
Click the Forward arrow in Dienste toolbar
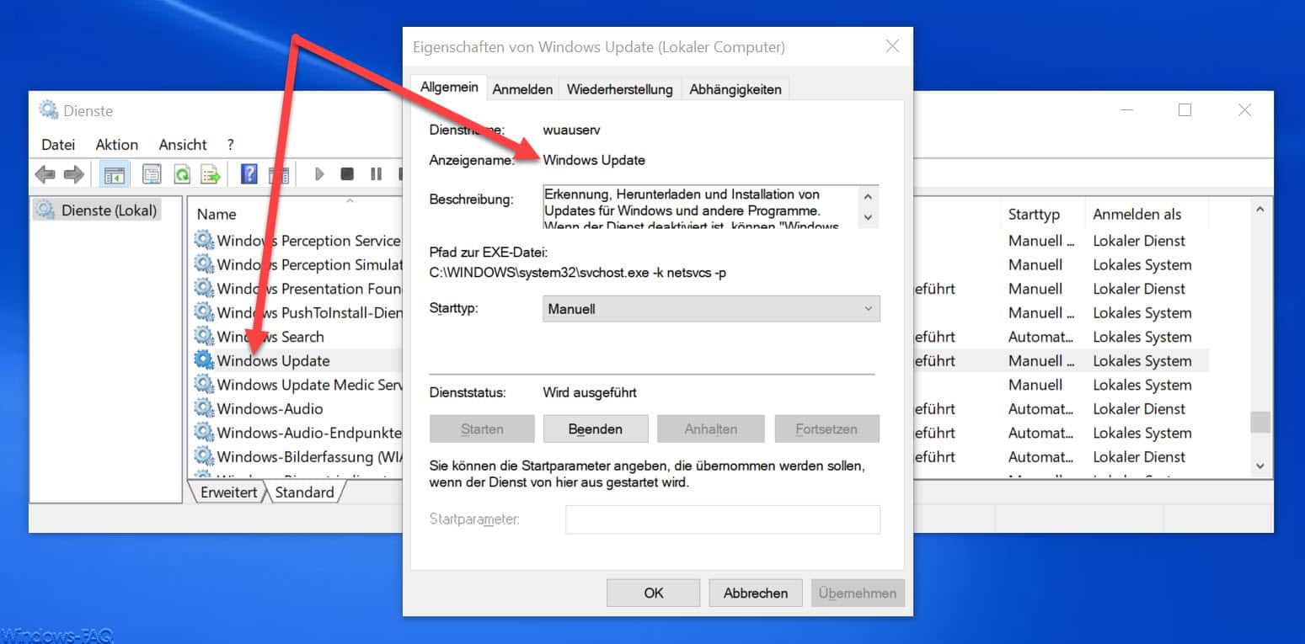pos(74,174)
